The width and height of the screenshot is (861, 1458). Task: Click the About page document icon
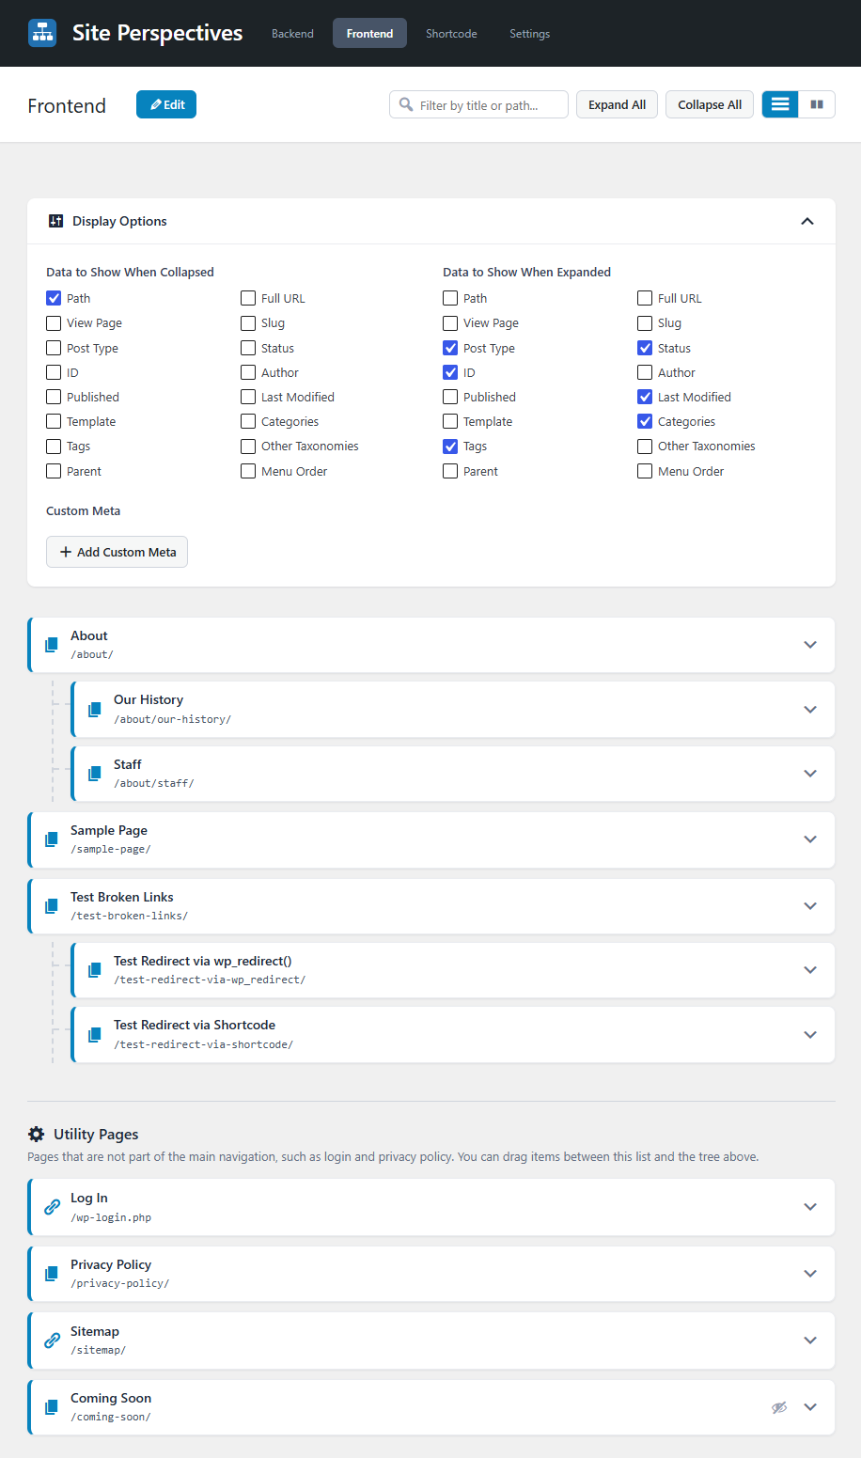52,645
